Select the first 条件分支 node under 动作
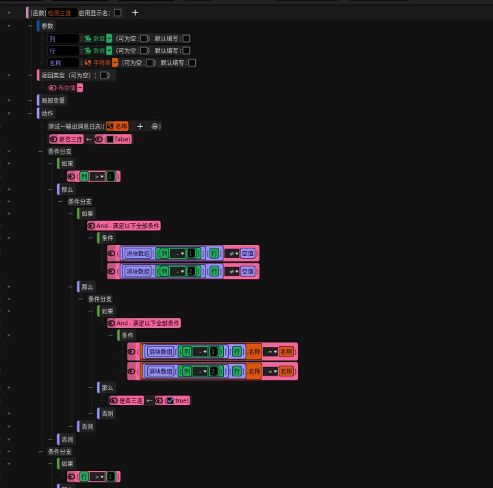 click(x=60, y=151)
